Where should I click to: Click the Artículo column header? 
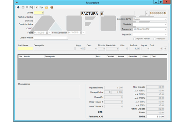(x=34, y=56)
